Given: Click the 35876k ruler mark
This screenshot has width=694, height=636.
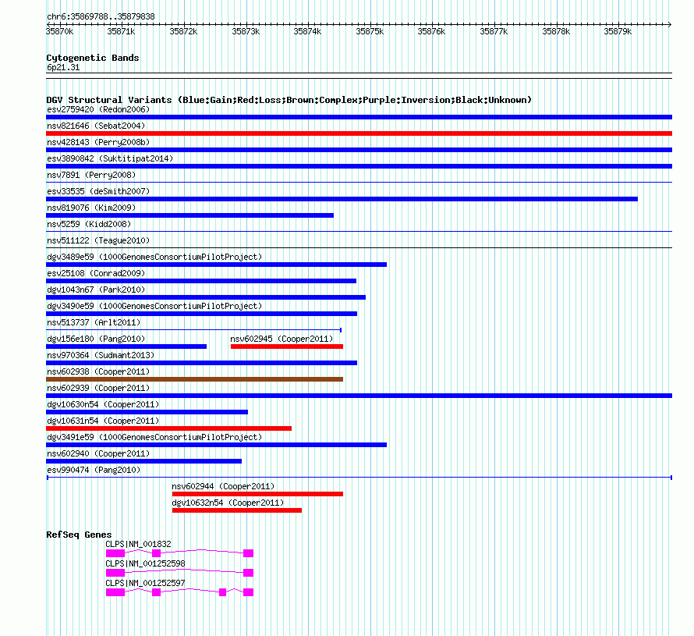Looking at the screenshot, I should click(x=431, y=31).
